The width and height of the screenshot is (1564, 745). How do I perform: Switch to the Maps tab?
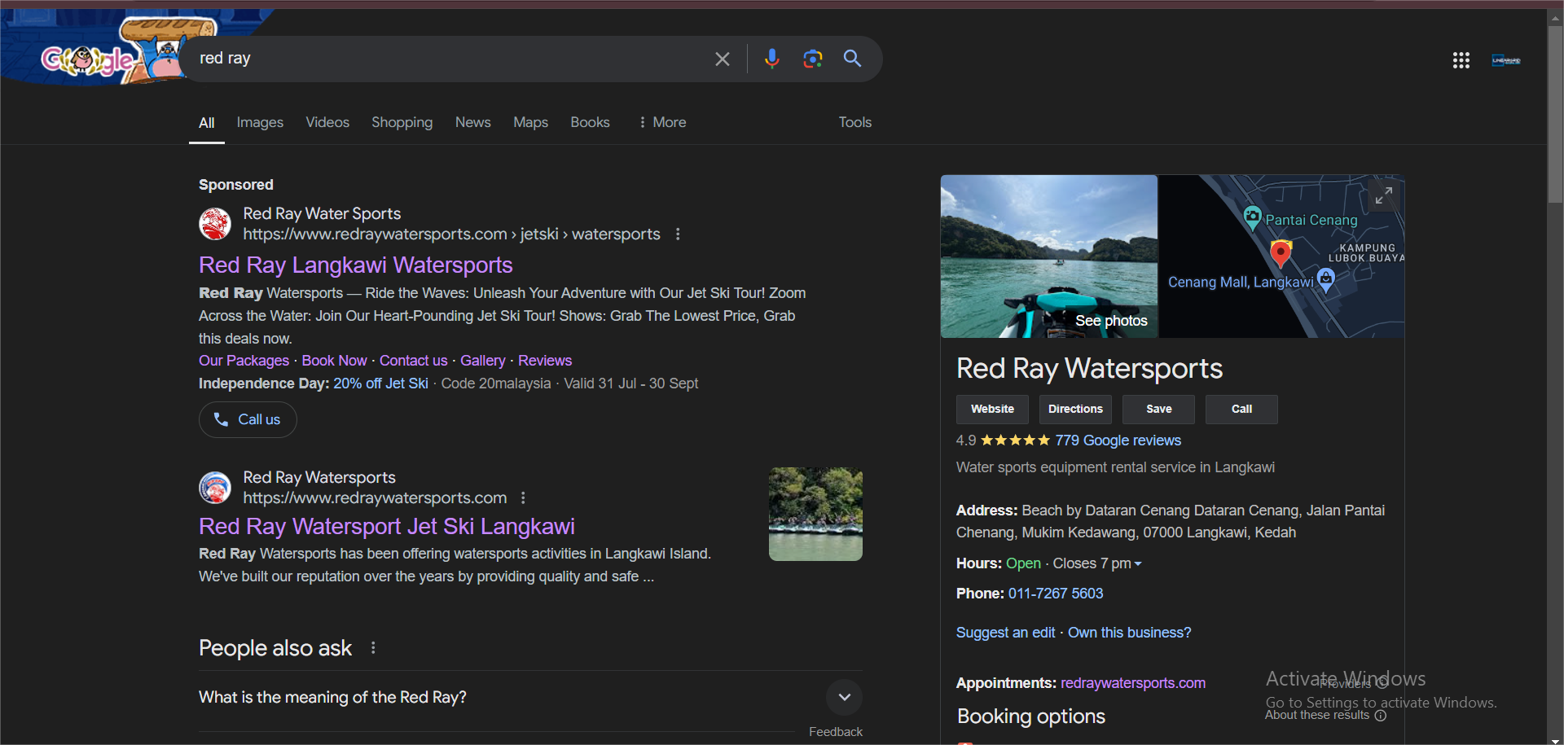(530, 122)
